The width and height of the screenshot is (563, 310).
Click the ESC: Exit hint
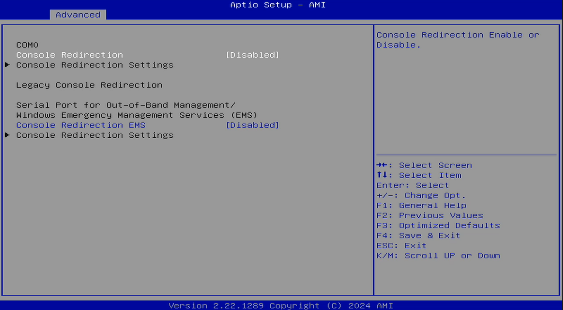coord(401,246)
